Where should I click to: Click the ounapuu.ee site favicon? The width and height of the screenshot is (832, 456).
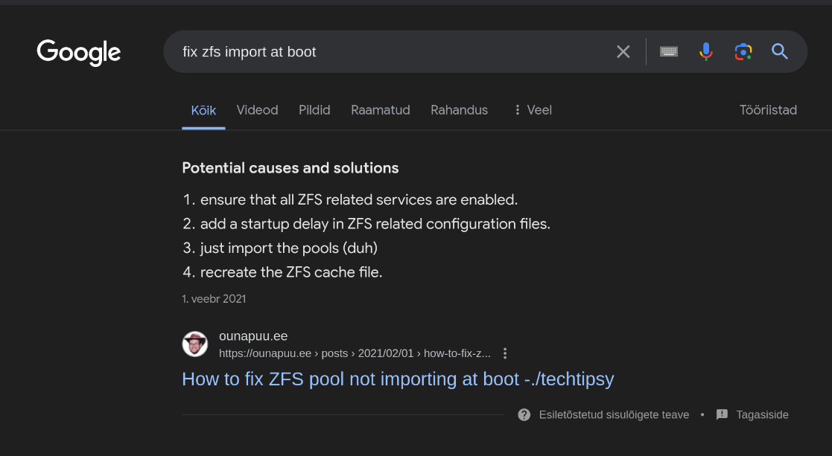pyautogui.click(x=195, y=344)
